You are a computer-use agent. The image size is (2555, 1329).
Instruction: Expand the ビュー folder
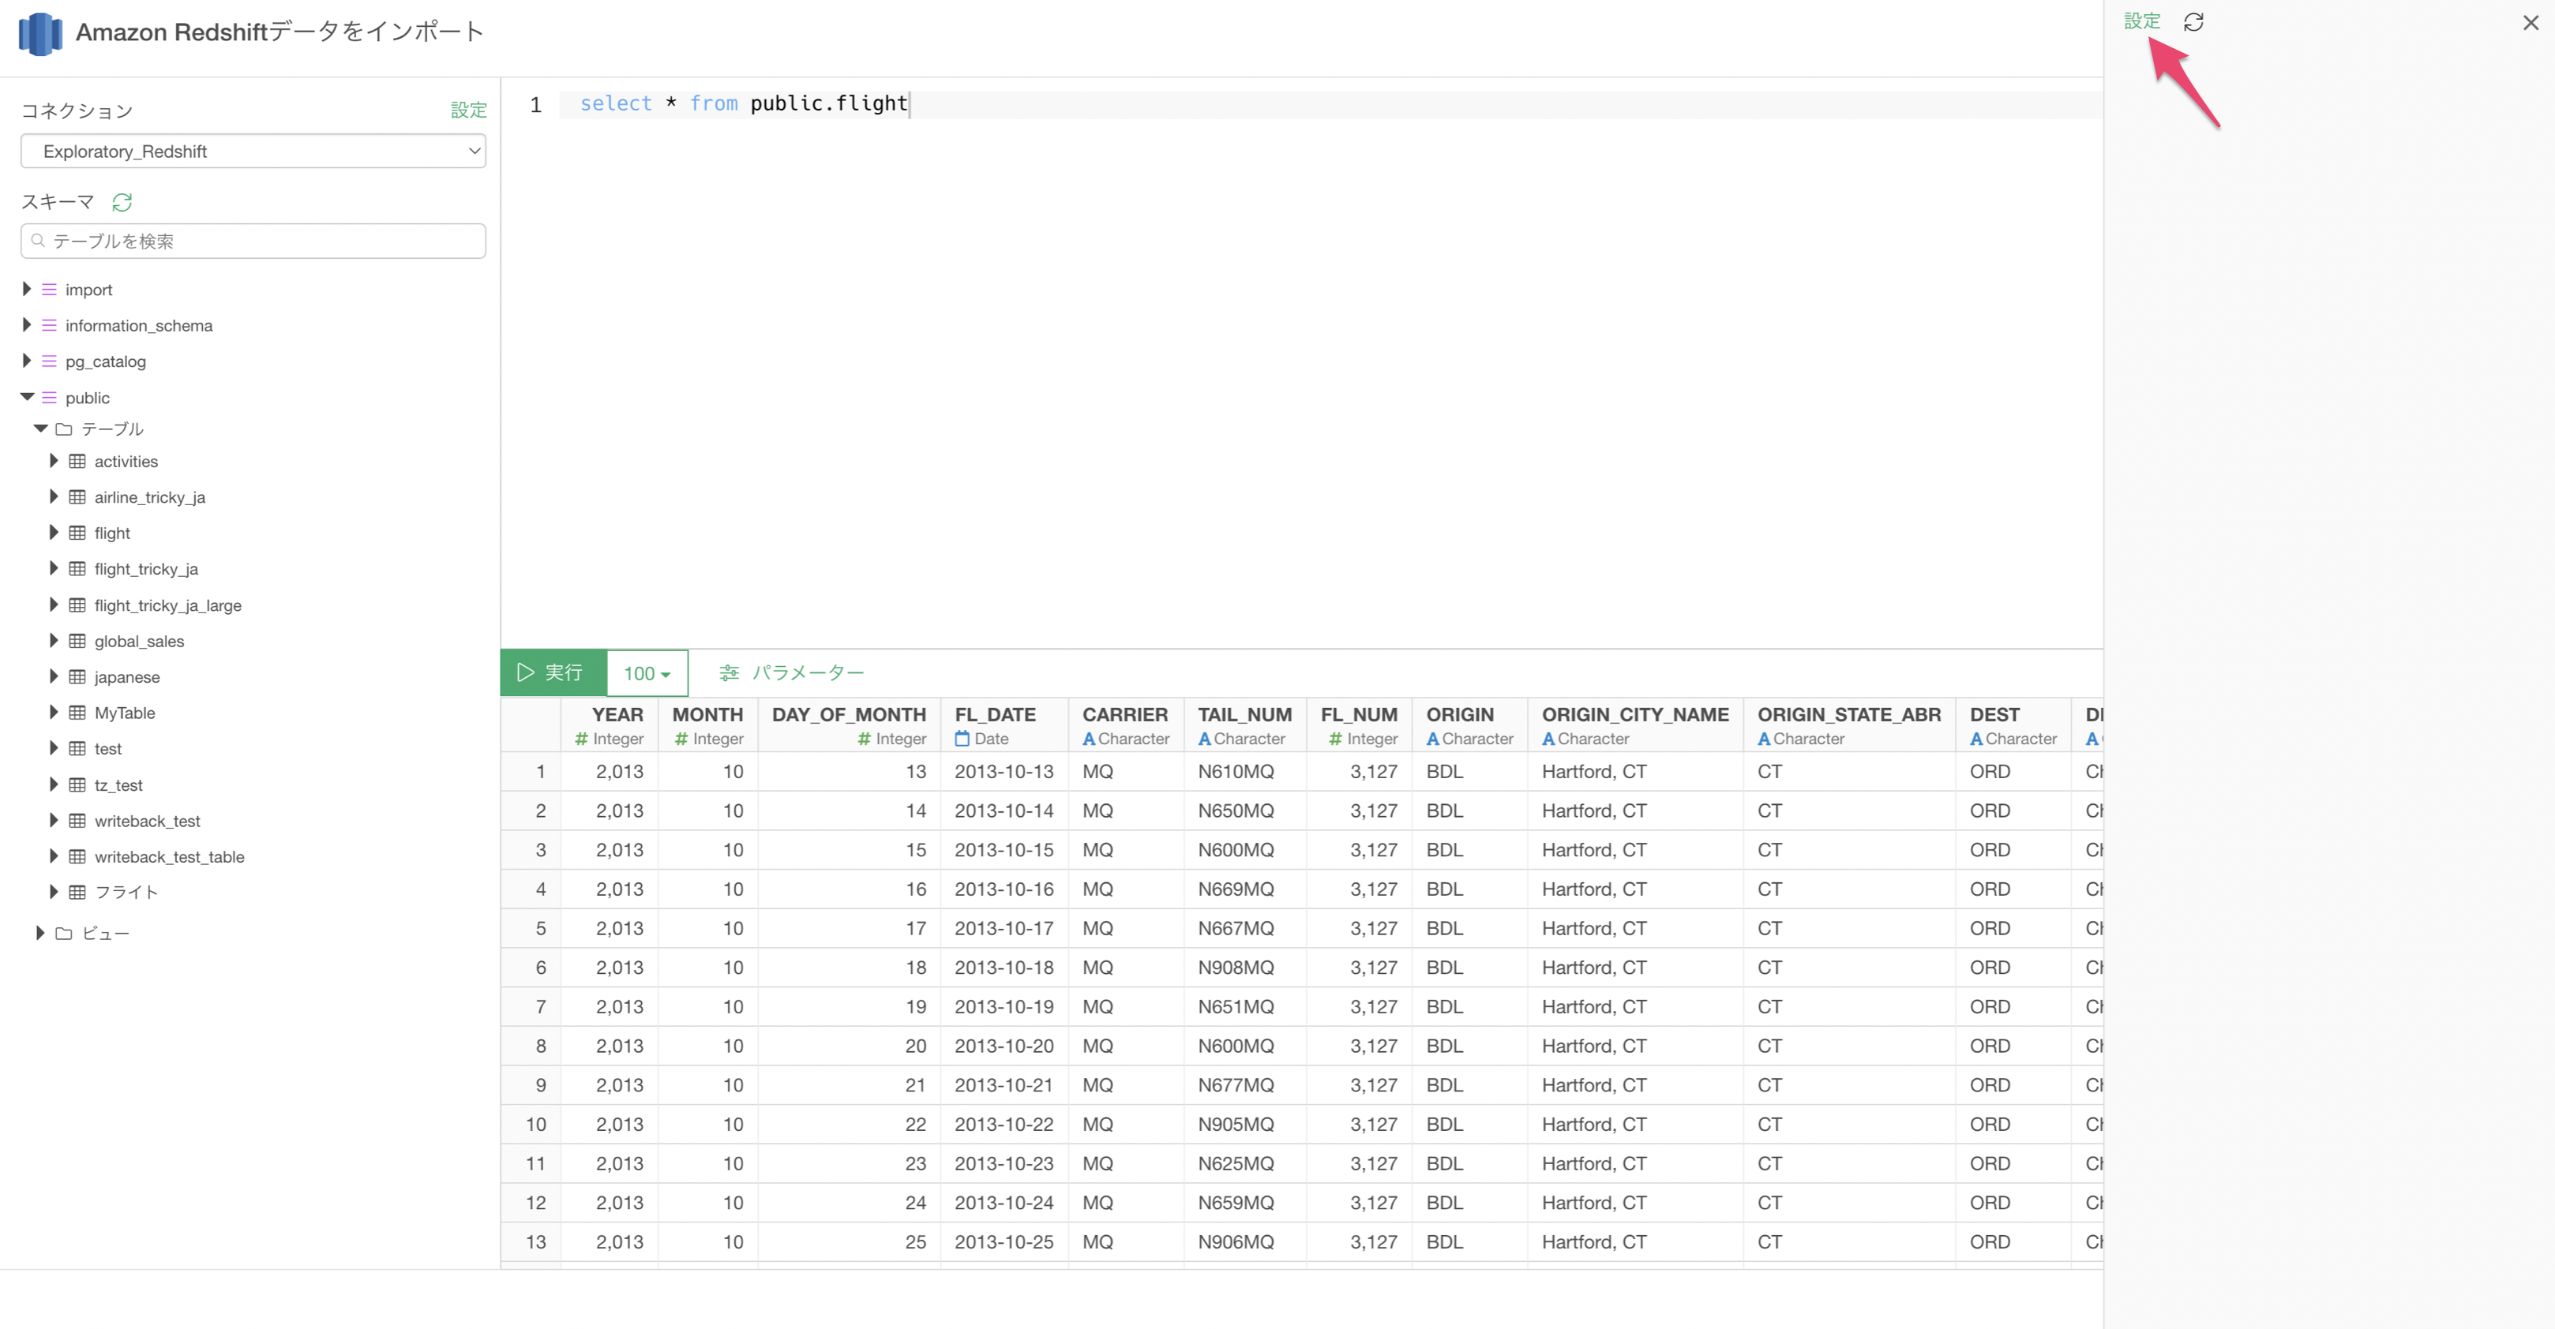(39, 933)
